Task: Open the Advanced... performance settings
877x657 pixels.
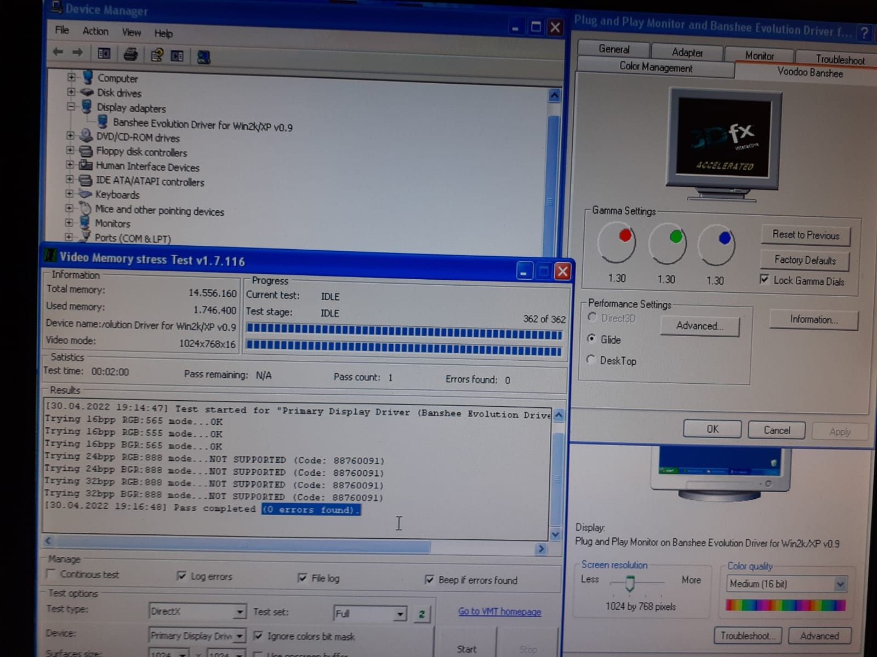Action: 699,326
